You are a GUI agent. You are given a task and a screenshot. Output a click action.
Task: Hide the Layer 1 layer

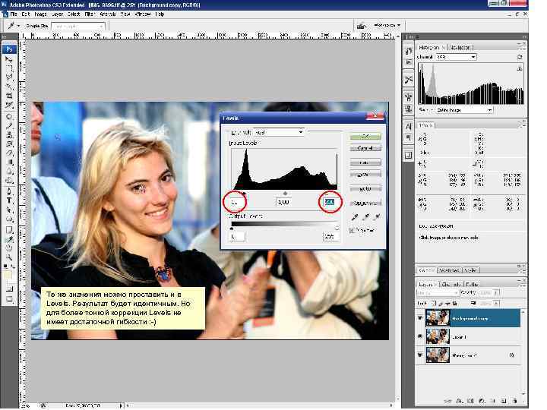(420, 336)
